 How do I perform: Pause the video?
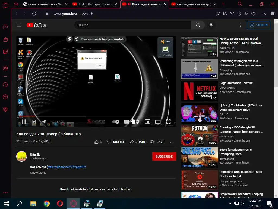point(24,122)
